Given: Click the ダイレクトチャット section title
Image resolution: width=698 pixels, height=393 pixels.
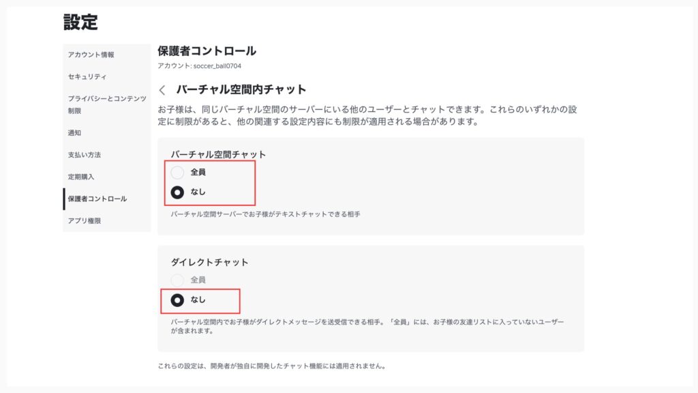Looking at the screenshot, I should coord(209,262).
